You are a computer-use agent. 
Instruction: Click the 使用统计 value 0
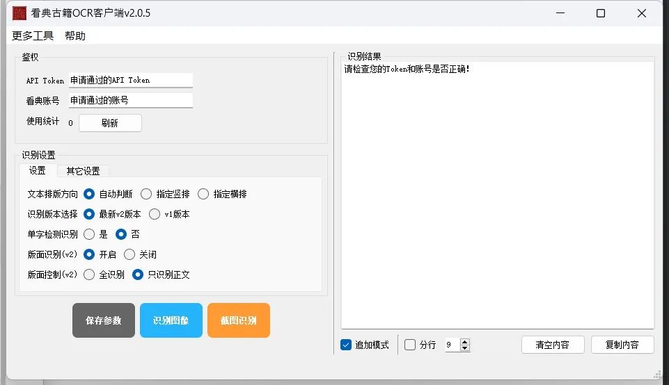(70, 123)
